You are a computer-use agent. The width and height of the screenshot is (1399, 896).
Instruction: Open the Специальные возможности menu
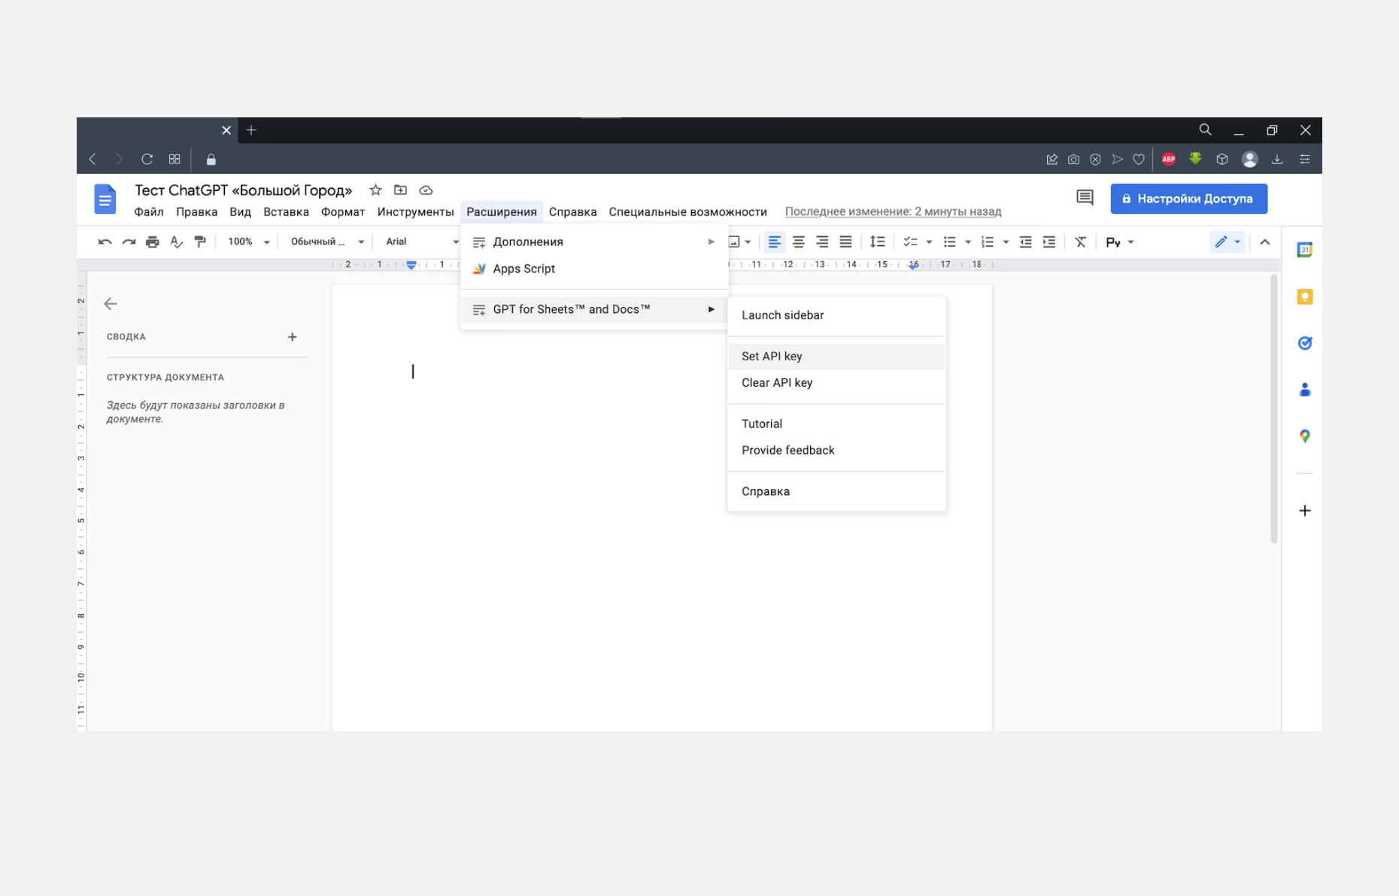pyautogui.click(x=687, y=212)
